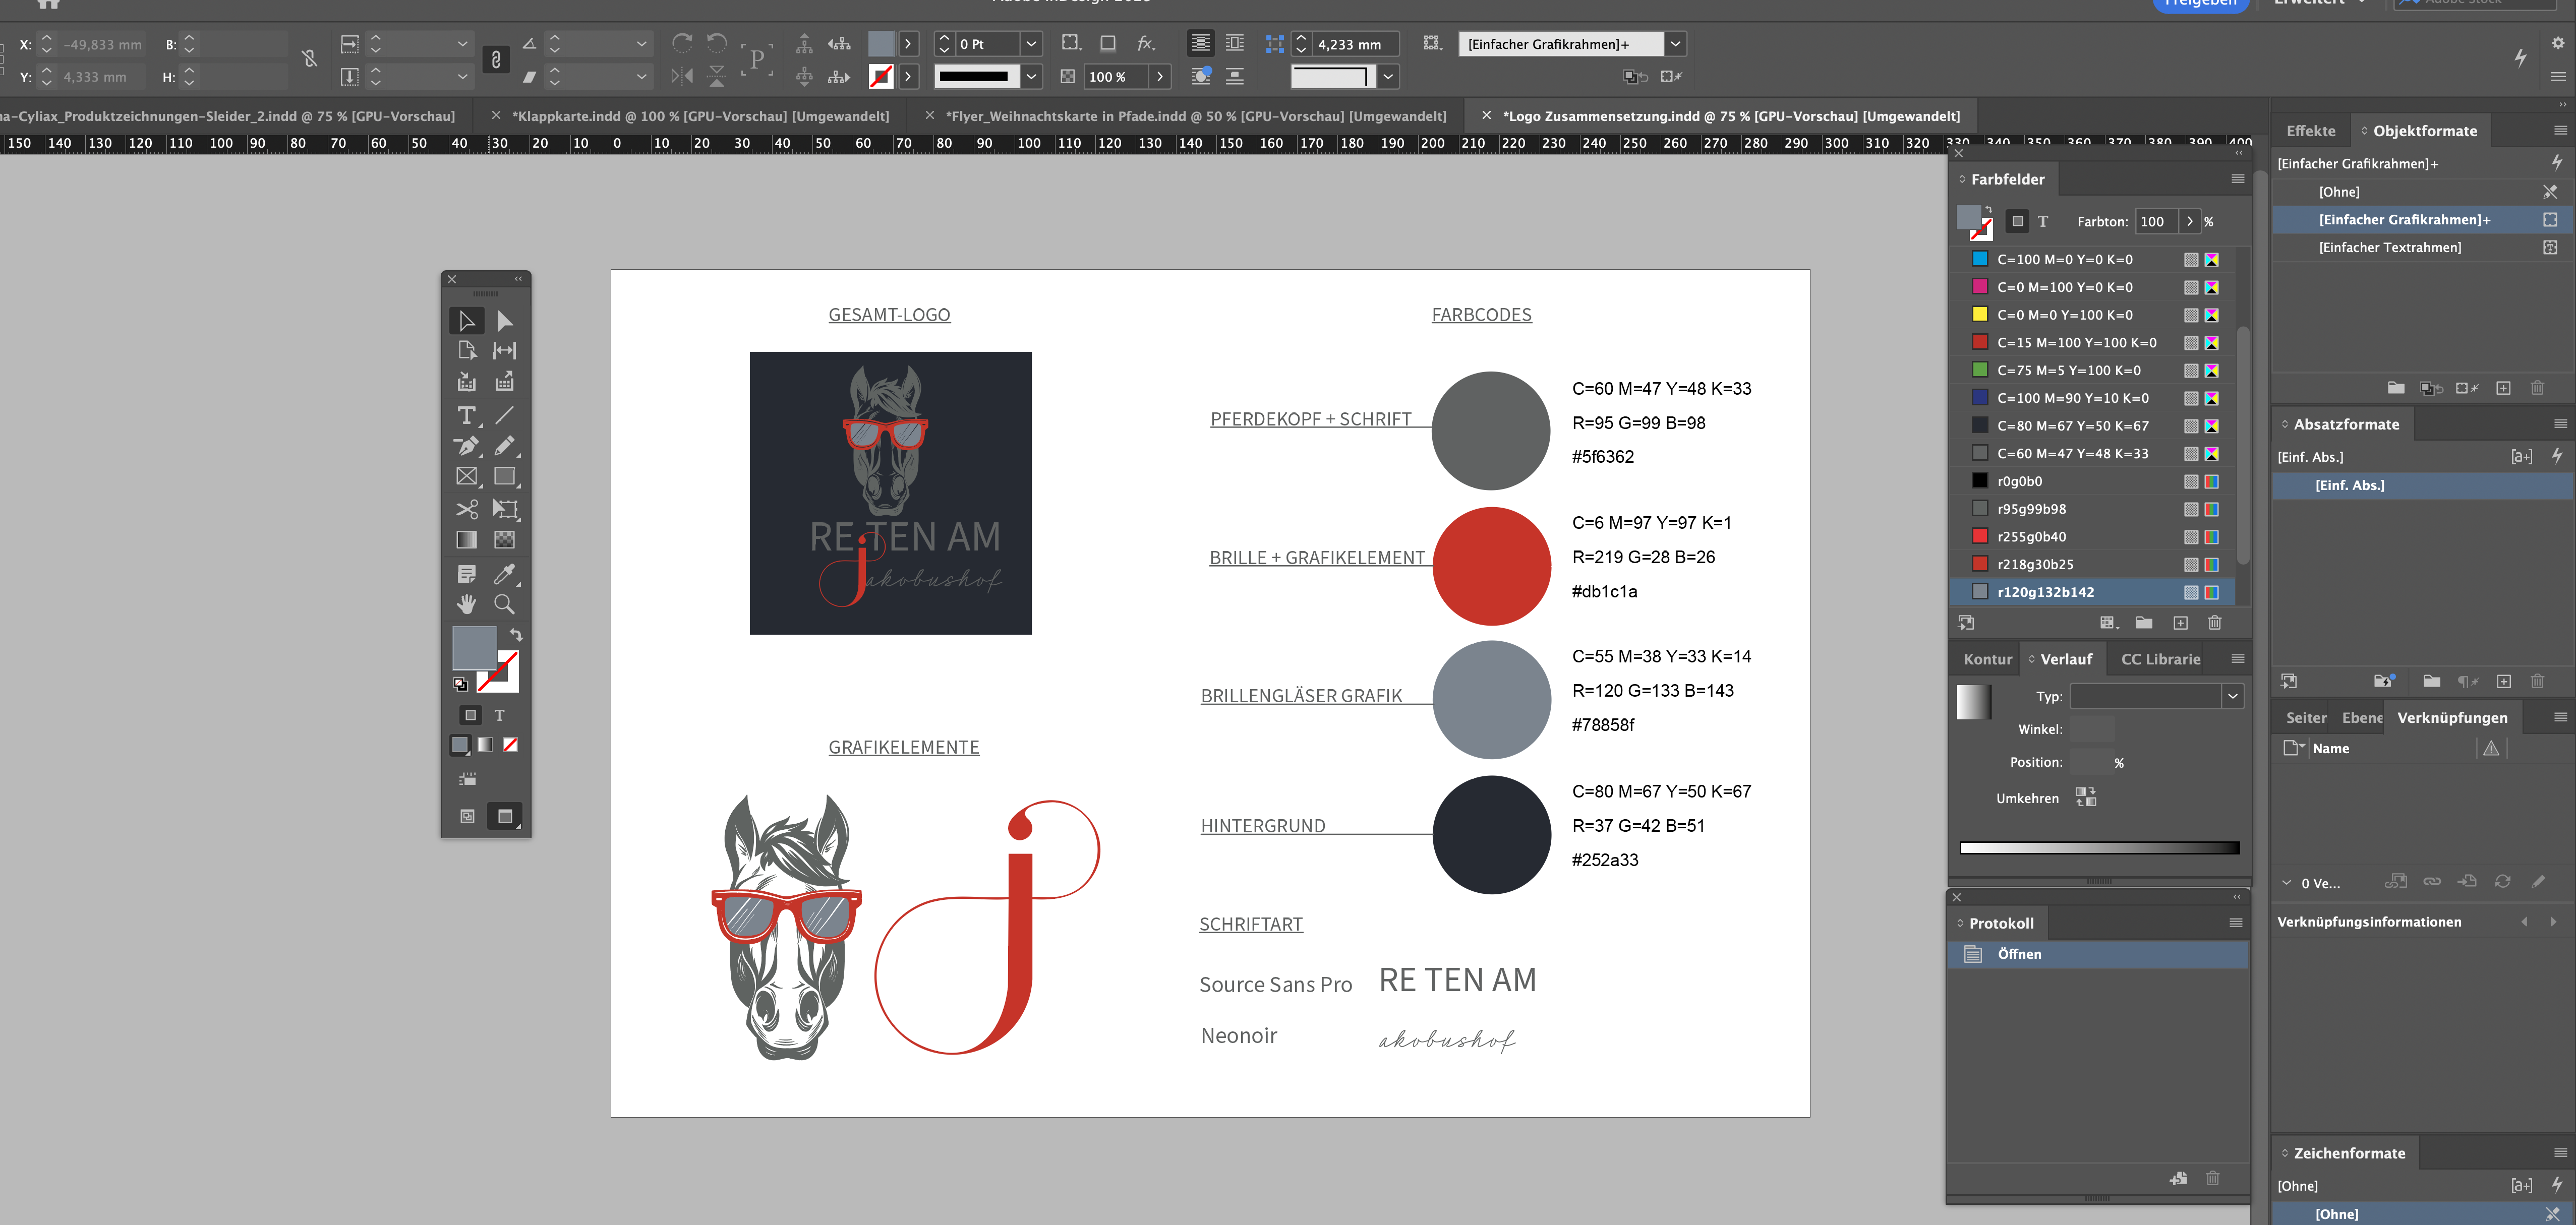Edit the Farbton percentage field

click(2157, 222)
